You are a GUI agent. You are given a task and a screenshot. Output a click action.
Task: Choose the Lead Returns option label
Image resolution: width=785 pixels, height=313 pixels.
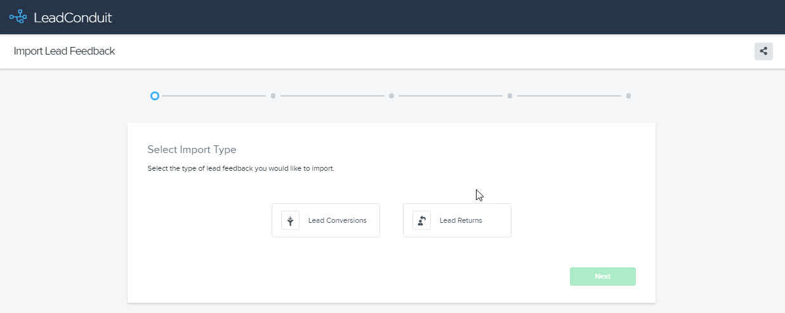coord(461,220)
